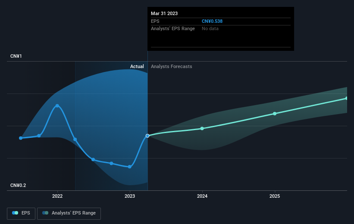Click the 2025 x-axis label
Viewport: 354px width, 224px height.
pyautogui.click(x=275, y=196)
